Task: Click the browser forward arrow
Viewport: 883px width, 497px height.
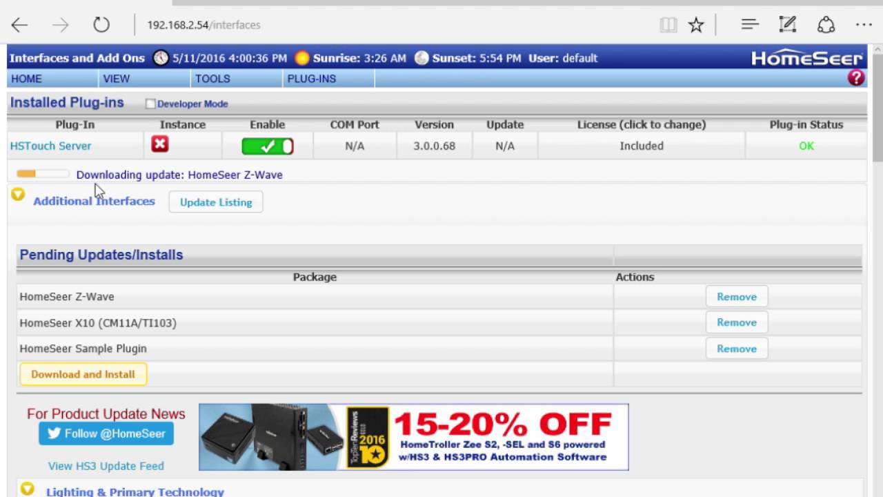Action: click(x=61, y=26)
